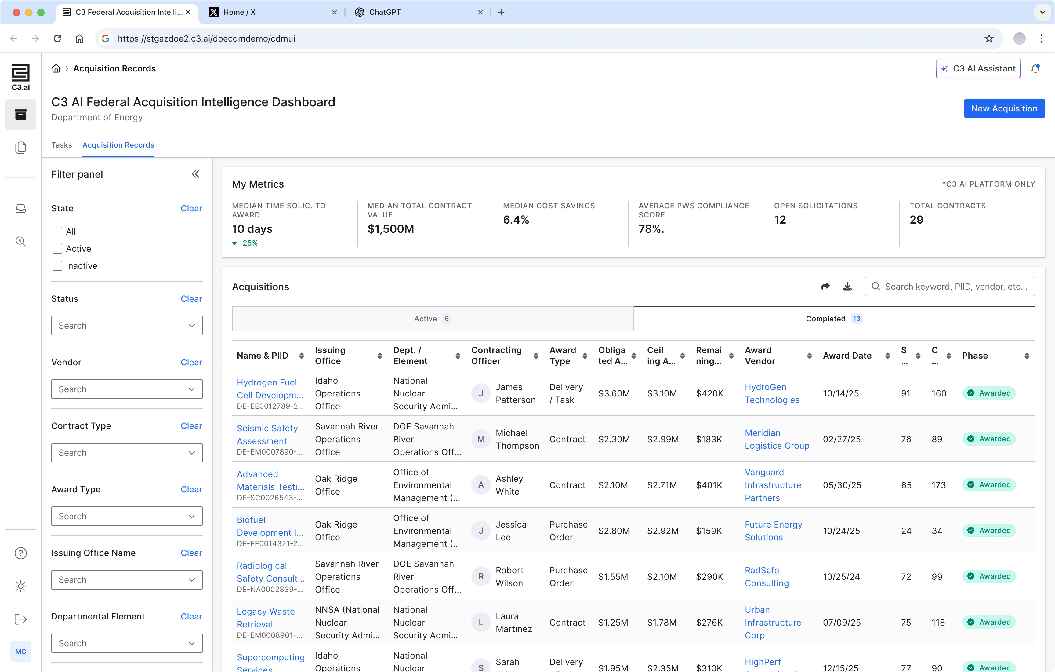Click the browser home button

click(79, 38)
